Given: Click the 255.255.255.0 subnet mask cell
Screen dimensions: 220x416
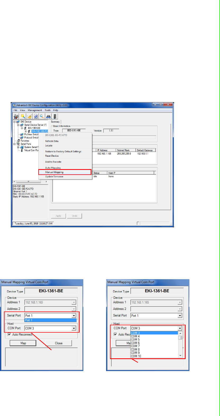Looking at the screenshot, I should click(x=124, y=154).
